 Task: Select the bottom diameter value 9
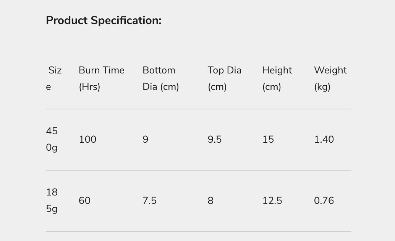click(145, 140)
